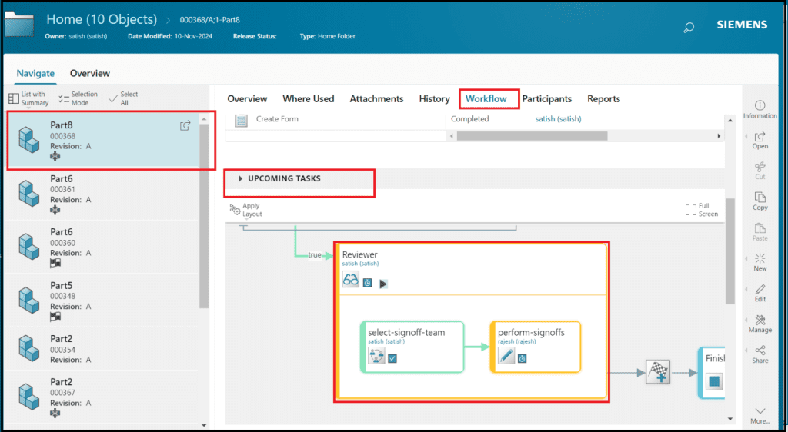Click the search magnifier icon
Image resolution: width=788 pixels, height=432 pixels.
[689, 28]
